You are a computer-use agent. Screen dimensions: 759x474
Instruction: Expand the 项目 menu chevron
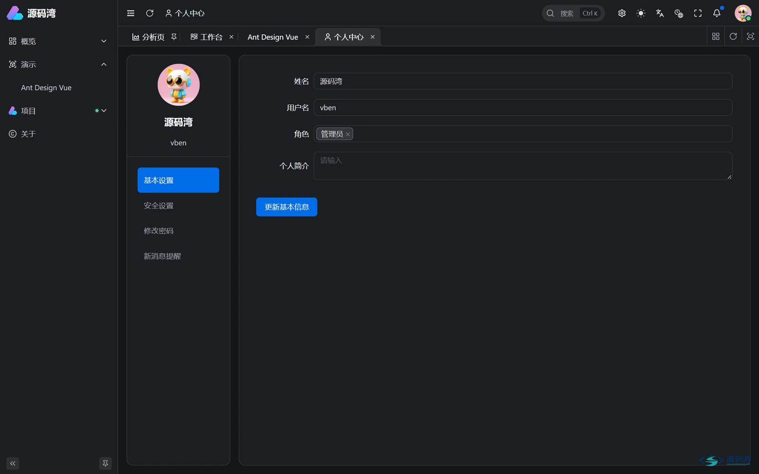pos(104,111)
